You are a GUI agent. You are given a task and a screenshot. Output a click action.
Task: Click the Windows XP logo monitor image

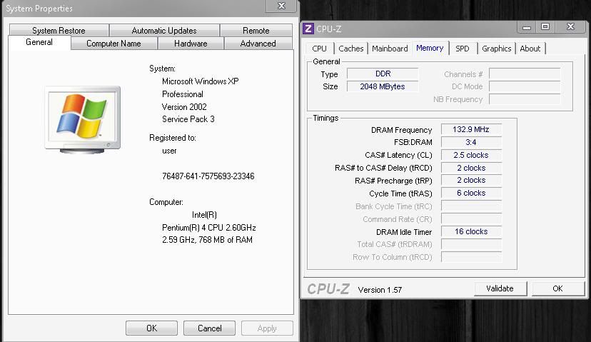tap(83, 119)
